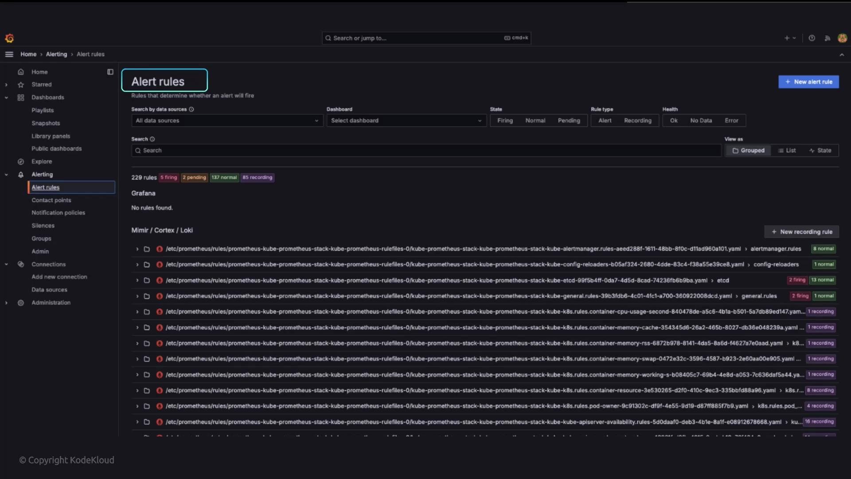
Task: Open Snapshots menu item
Action: 46,123
